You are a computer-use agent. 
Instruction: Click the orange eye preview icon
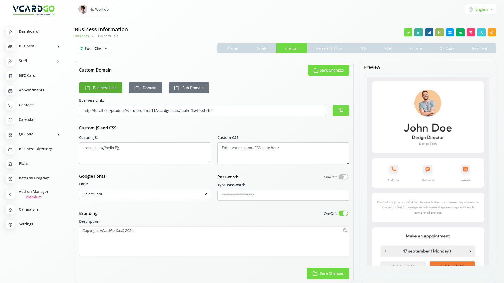pos(492,32)
